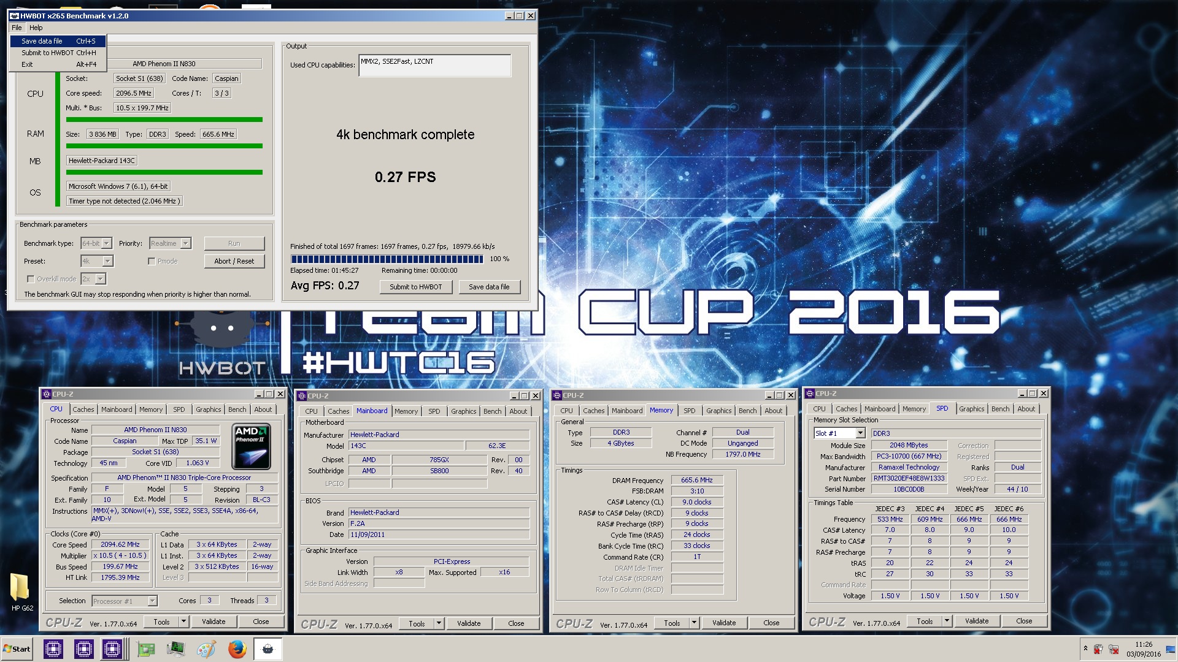
Task: Toggle the Overkill mode checkbox
Action: [x=30, y=279]
